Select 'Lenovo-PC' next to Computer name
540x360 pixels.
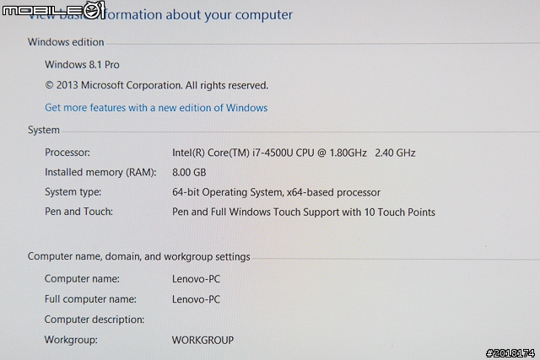196,279
